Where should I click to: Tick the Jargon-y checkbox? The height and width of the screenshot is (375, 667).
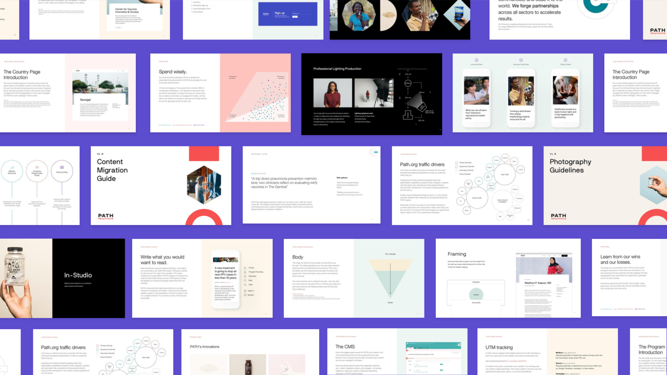tap(245, 291)
